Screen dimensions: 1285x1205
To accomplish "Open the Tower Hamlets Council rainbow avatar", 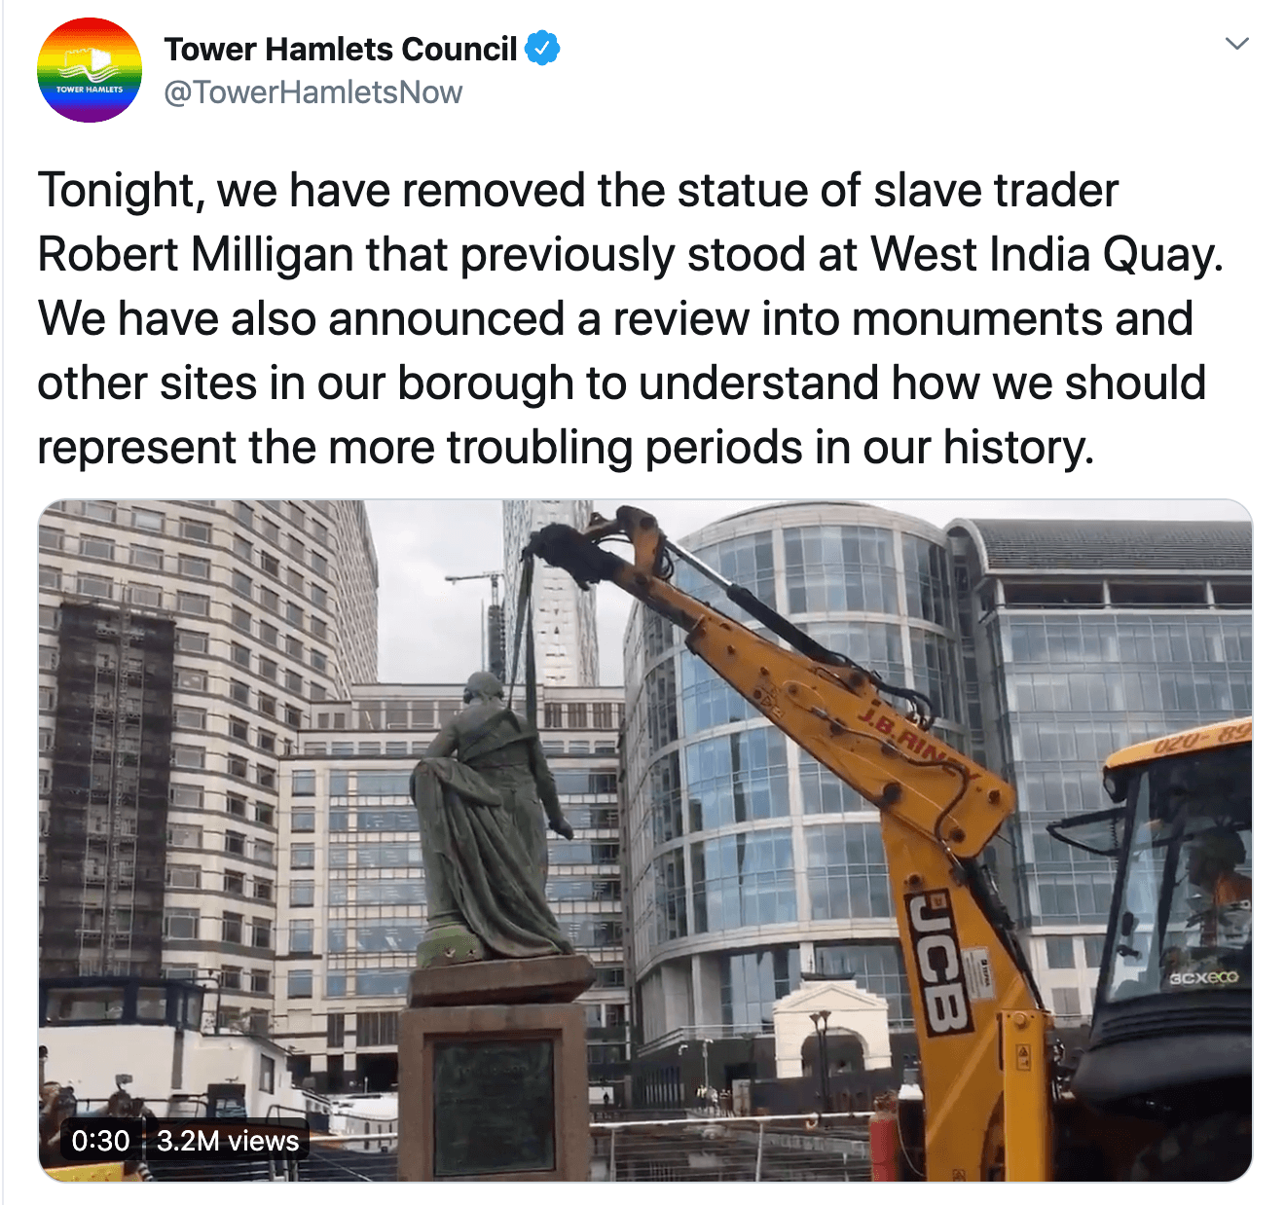I will click(x=90, y=70).
